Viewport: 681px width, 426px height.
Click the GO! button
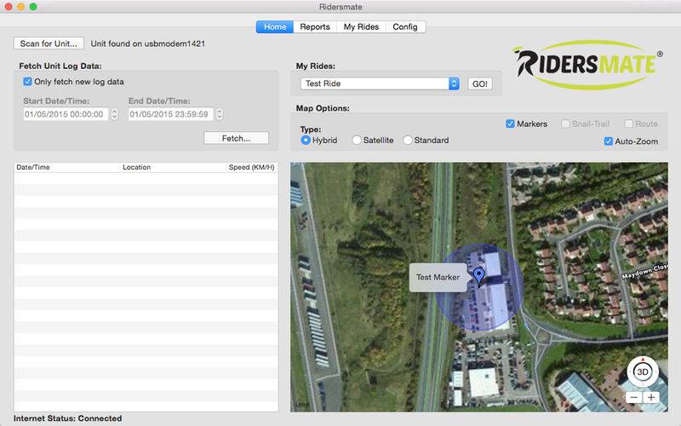[480, 83]
